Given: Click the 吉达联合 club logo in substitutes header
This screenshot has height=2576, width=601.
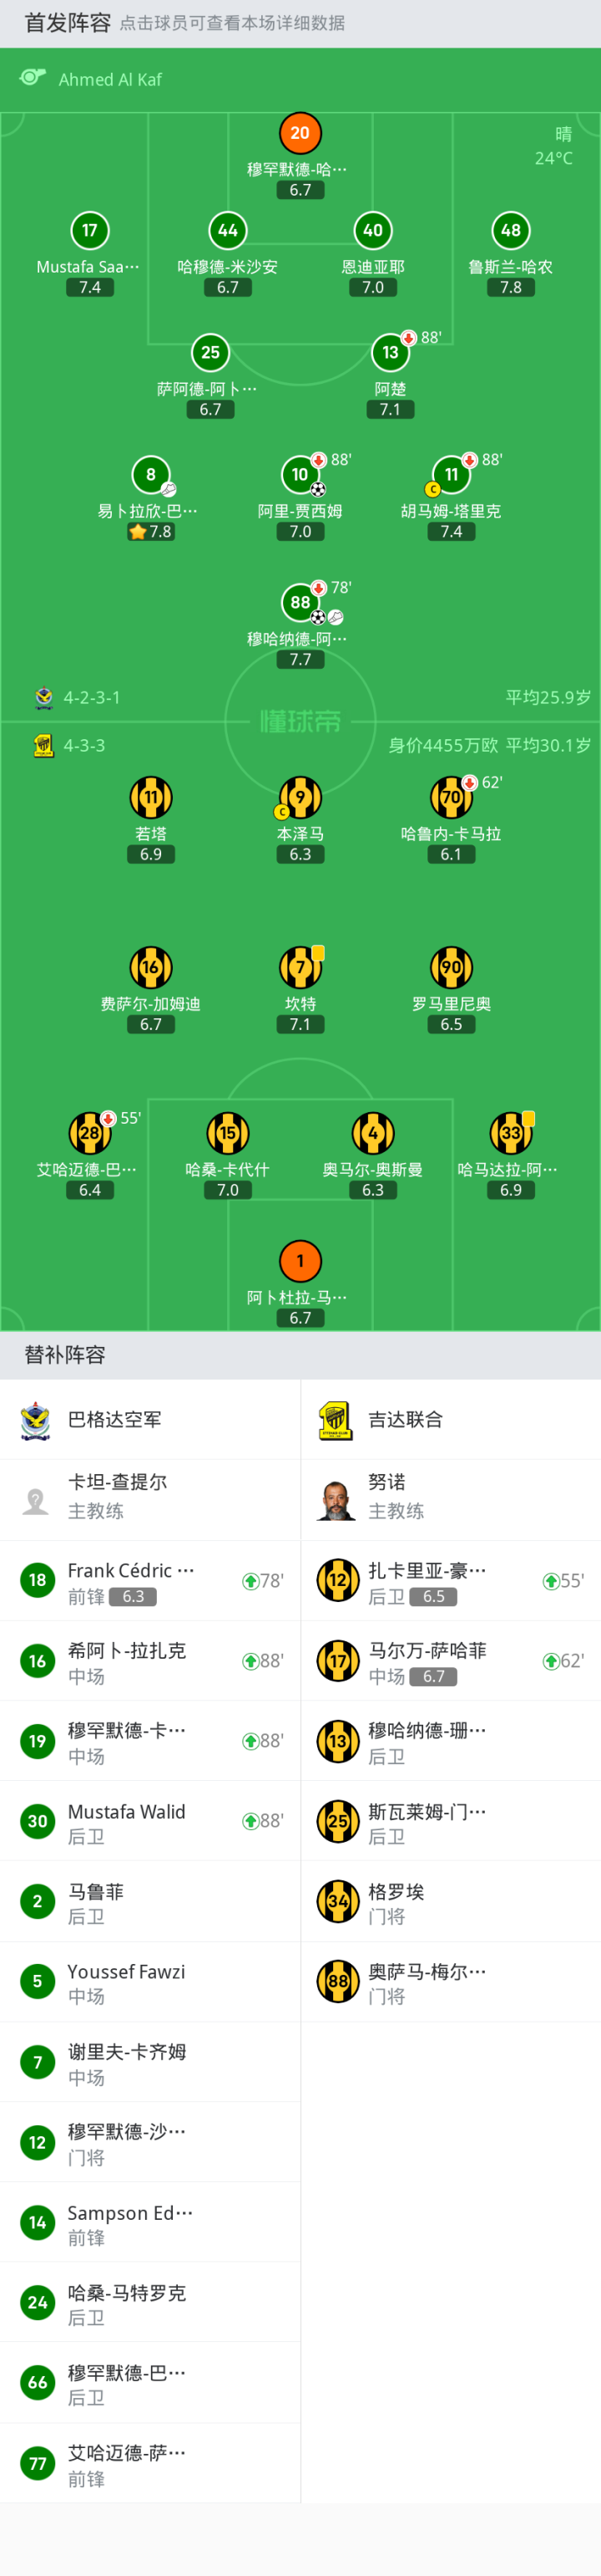Looking at the screenshot, I should (336, 1419).
